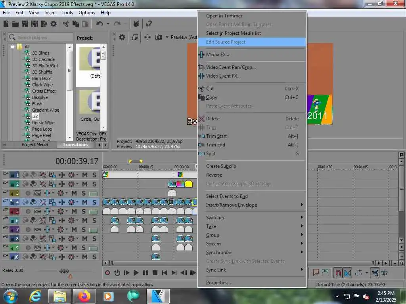This screenshot has height=304, width=406.
Task: Solo track 10 with S button
Action: tap(94, 256)
